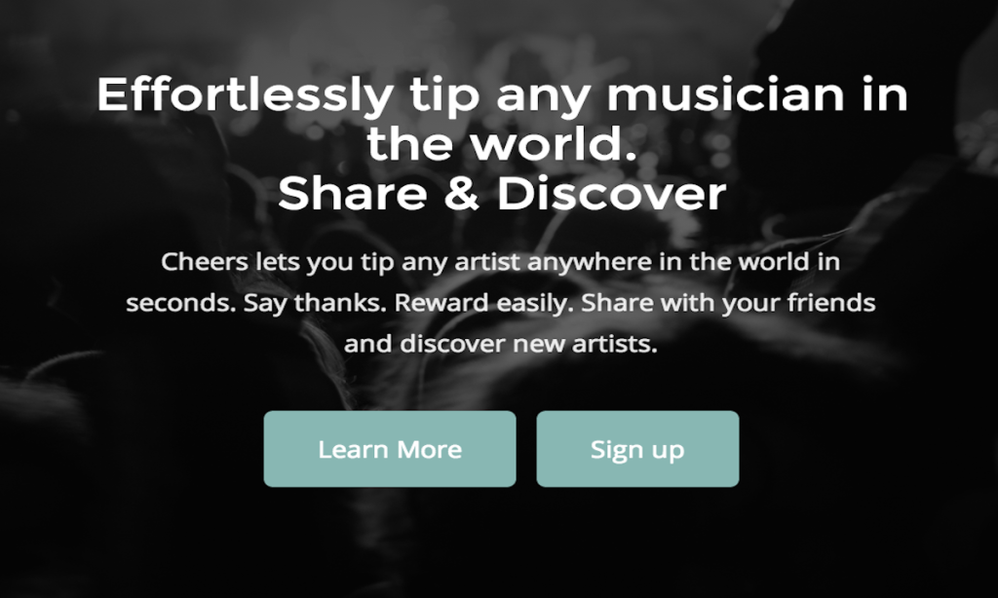Click the word "Cheers" in the description

[205, 262]
